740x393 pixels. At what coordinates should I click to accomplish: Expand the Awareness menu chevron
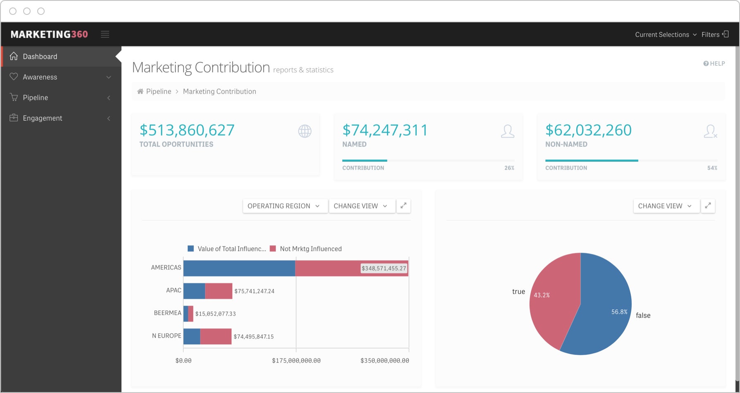[x=109, y=77]
